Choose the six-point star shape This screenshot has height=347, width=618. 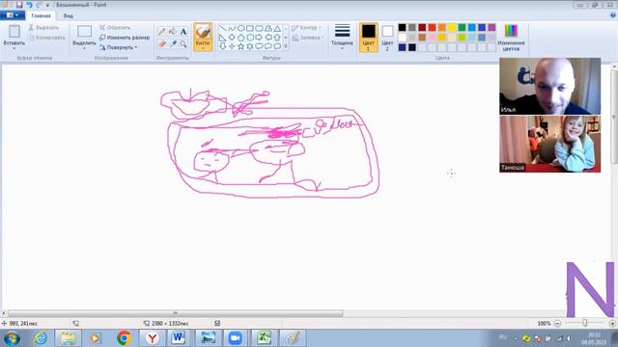point(250,46)
